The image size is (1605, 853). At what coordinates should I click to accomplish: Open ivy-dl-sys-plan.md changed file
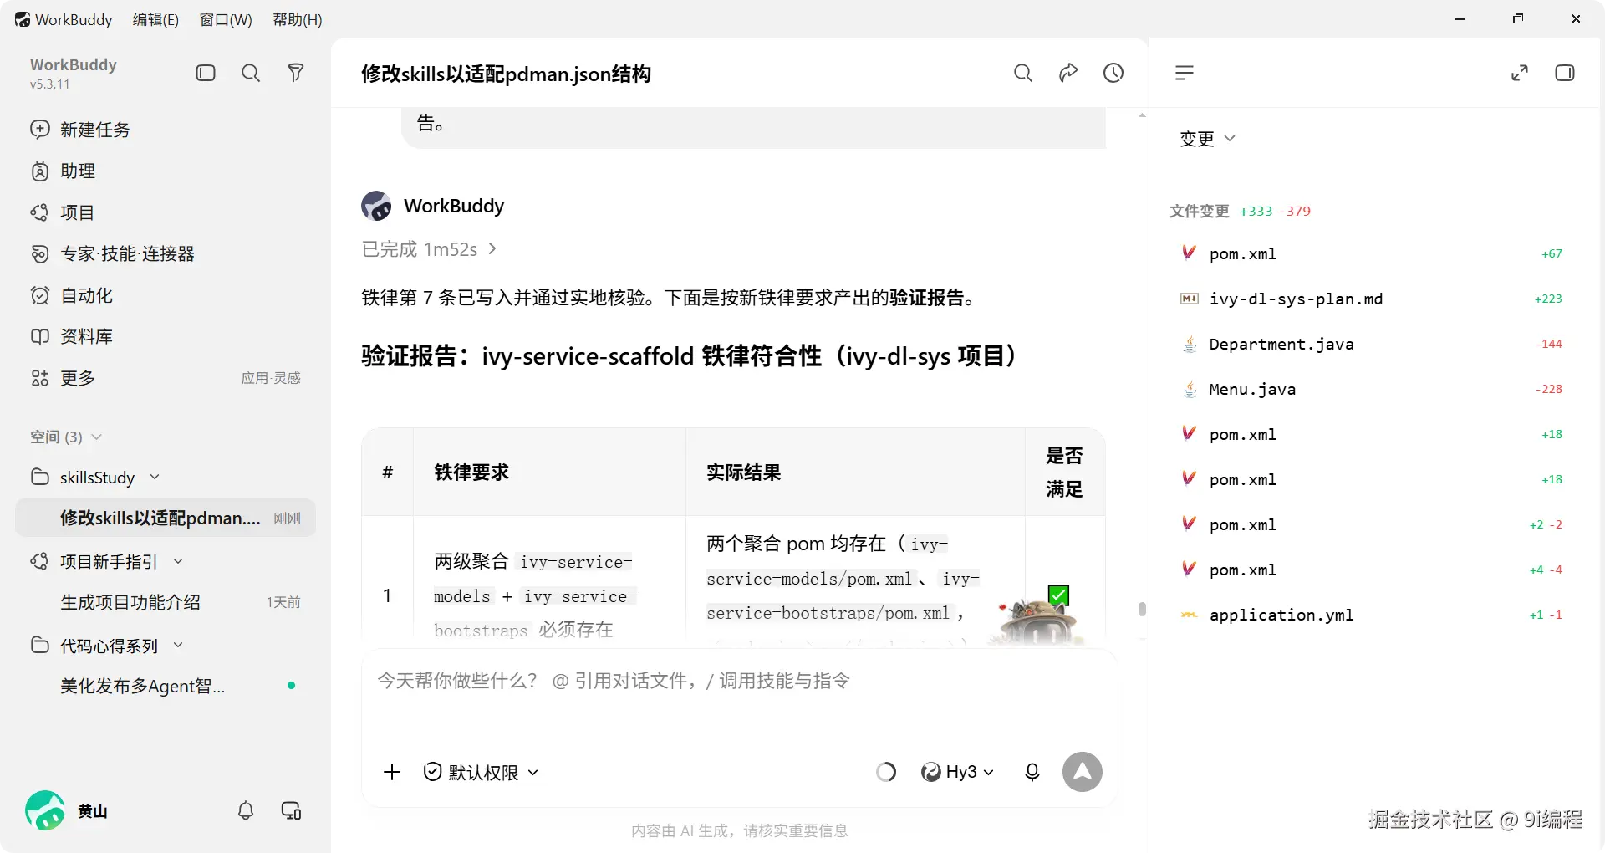[1373, 299]
